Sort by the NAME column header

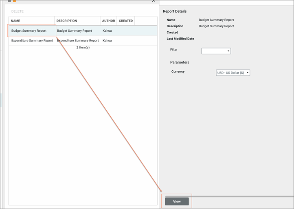(31, 21)
